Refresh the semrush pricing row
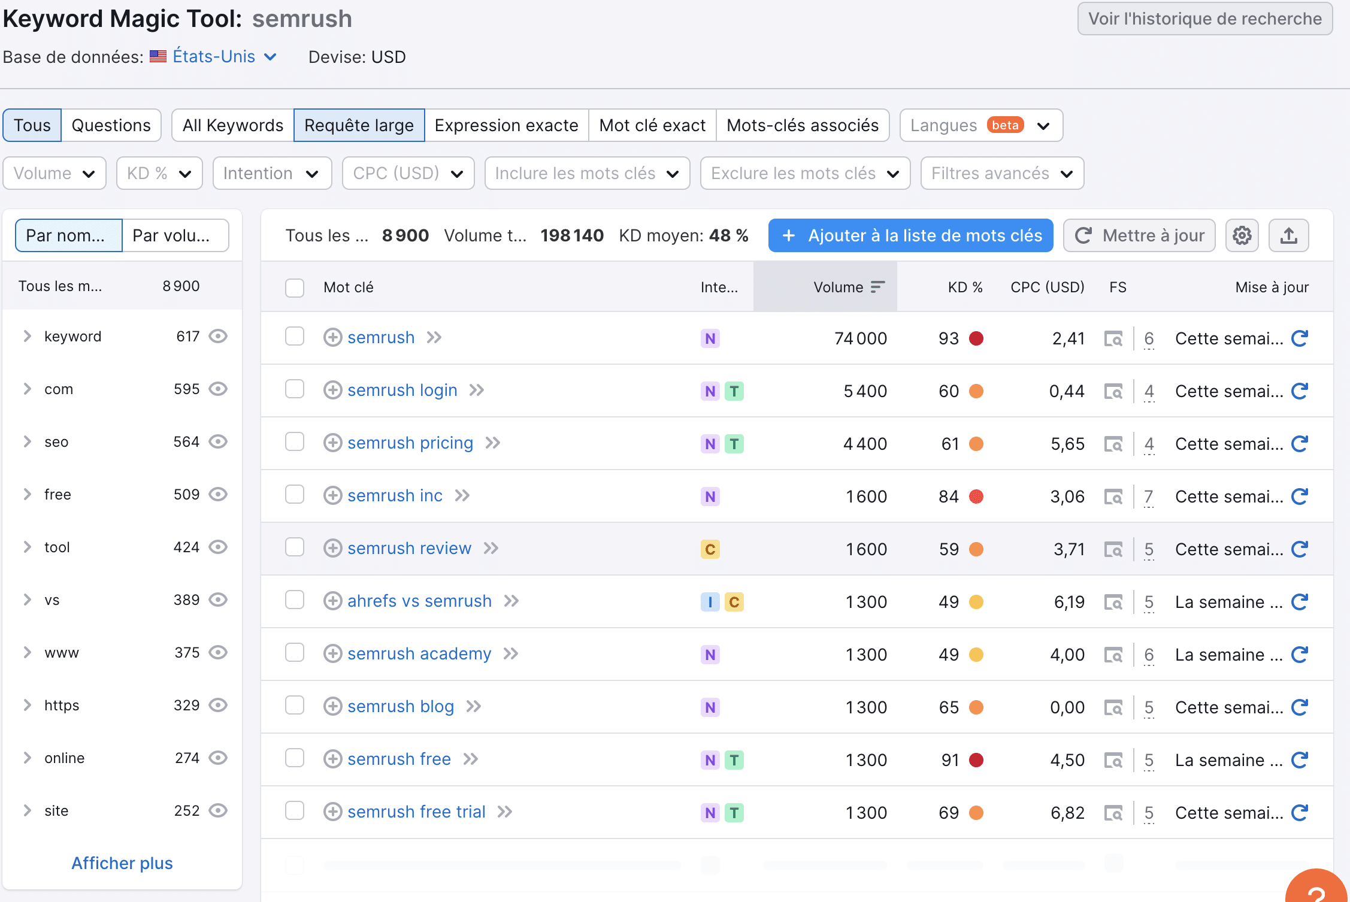Viewport: 1350px width, 902px height. 1299,444
